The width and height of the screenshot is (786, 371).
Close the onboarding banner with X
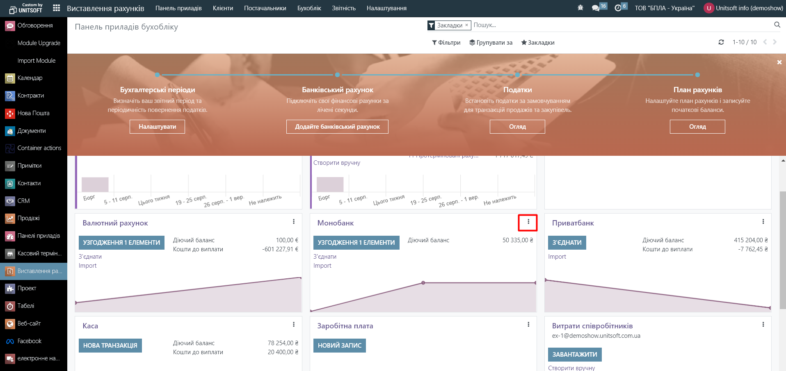click(x=779, y=62)
